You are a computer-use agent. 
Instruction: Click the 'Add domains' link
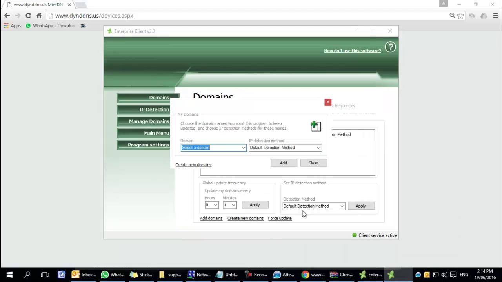(x=211, y=218)
